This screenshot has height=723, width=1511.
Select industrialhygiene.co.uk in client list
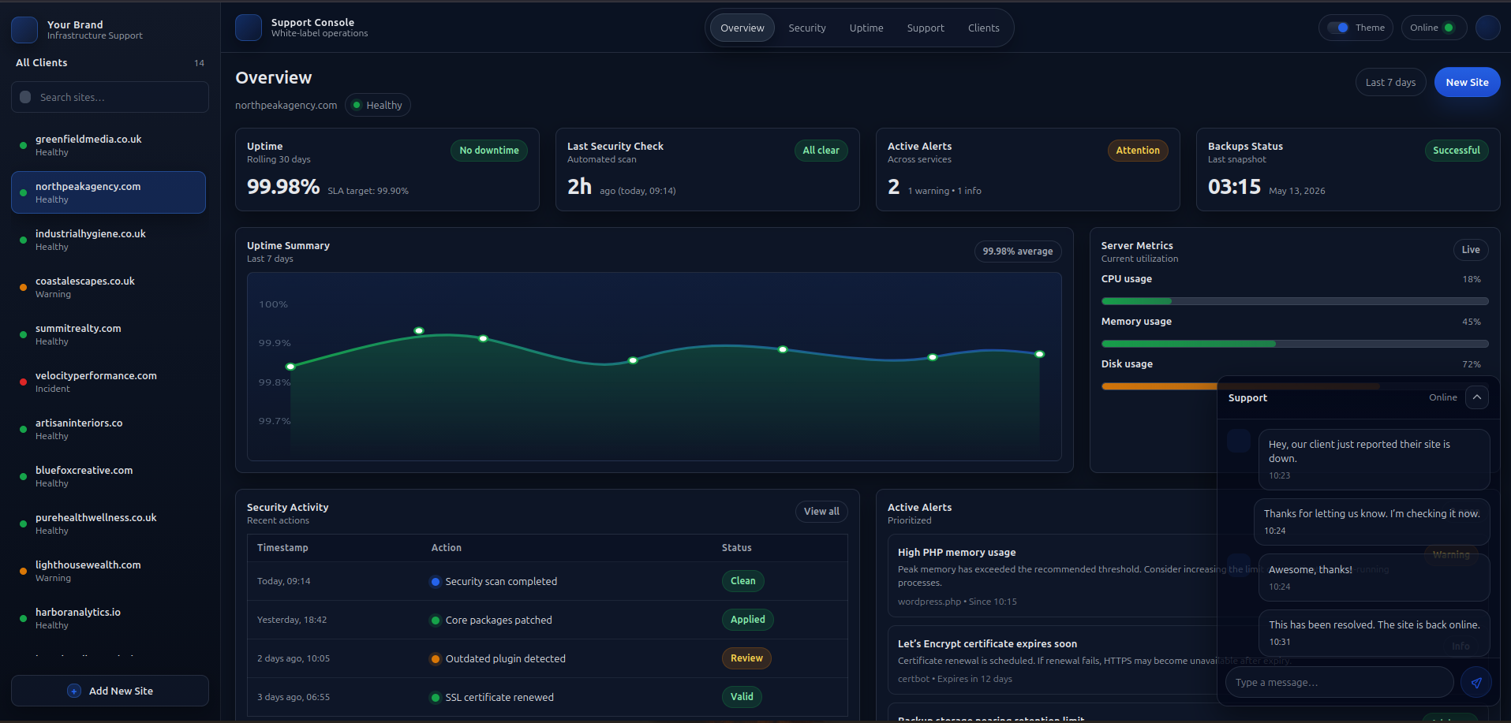(x=108, y=240)
